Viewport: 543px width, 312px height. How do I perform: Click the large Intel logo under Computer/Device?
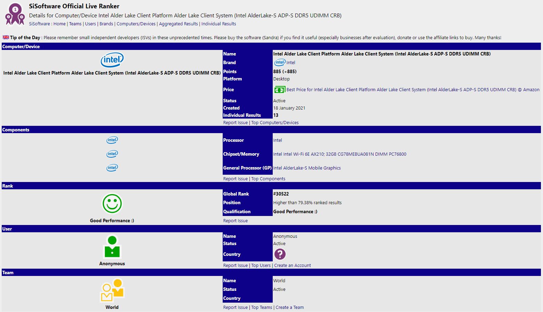pyautogui.click(x=112, y=60)
